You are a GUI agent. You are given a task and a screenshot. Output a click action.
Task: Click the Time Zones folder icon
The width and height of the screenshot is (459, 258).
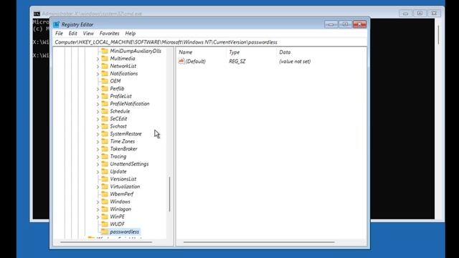pos(105,141)
